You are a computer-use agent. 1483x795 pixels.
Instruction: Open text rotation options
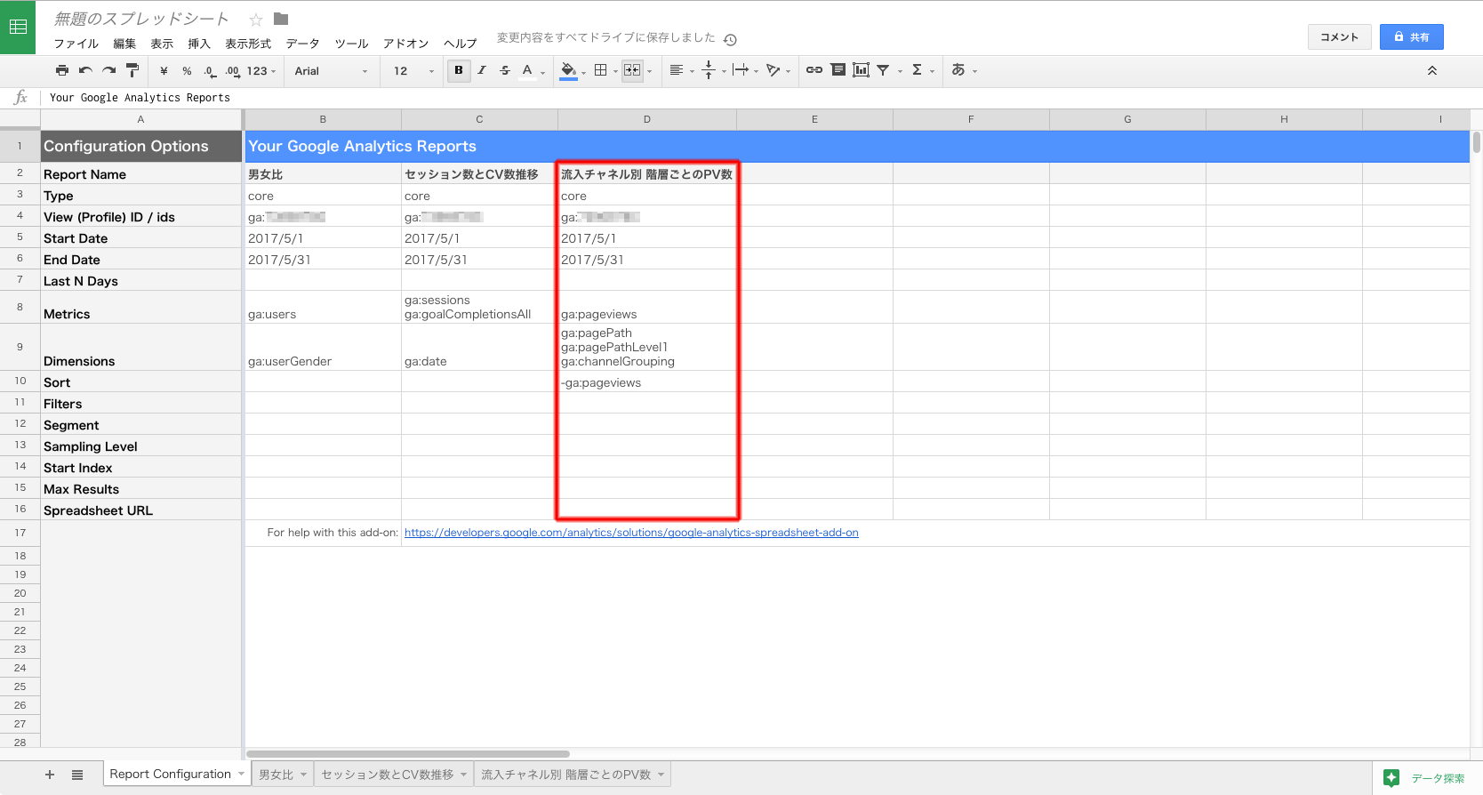coord(778,70)
